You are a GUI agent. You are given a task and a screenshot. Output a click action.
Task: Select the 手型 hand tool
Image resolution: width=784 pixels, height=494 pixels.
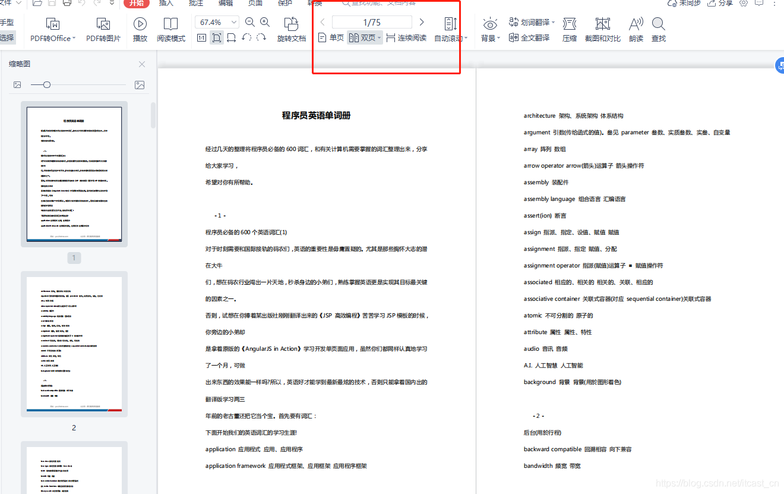click(x=7, y=23)
